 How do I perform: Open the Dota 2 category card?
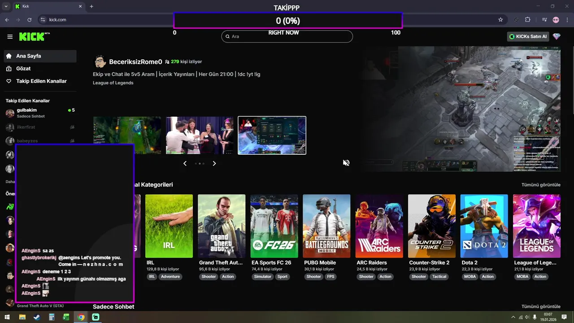(484, 226)
